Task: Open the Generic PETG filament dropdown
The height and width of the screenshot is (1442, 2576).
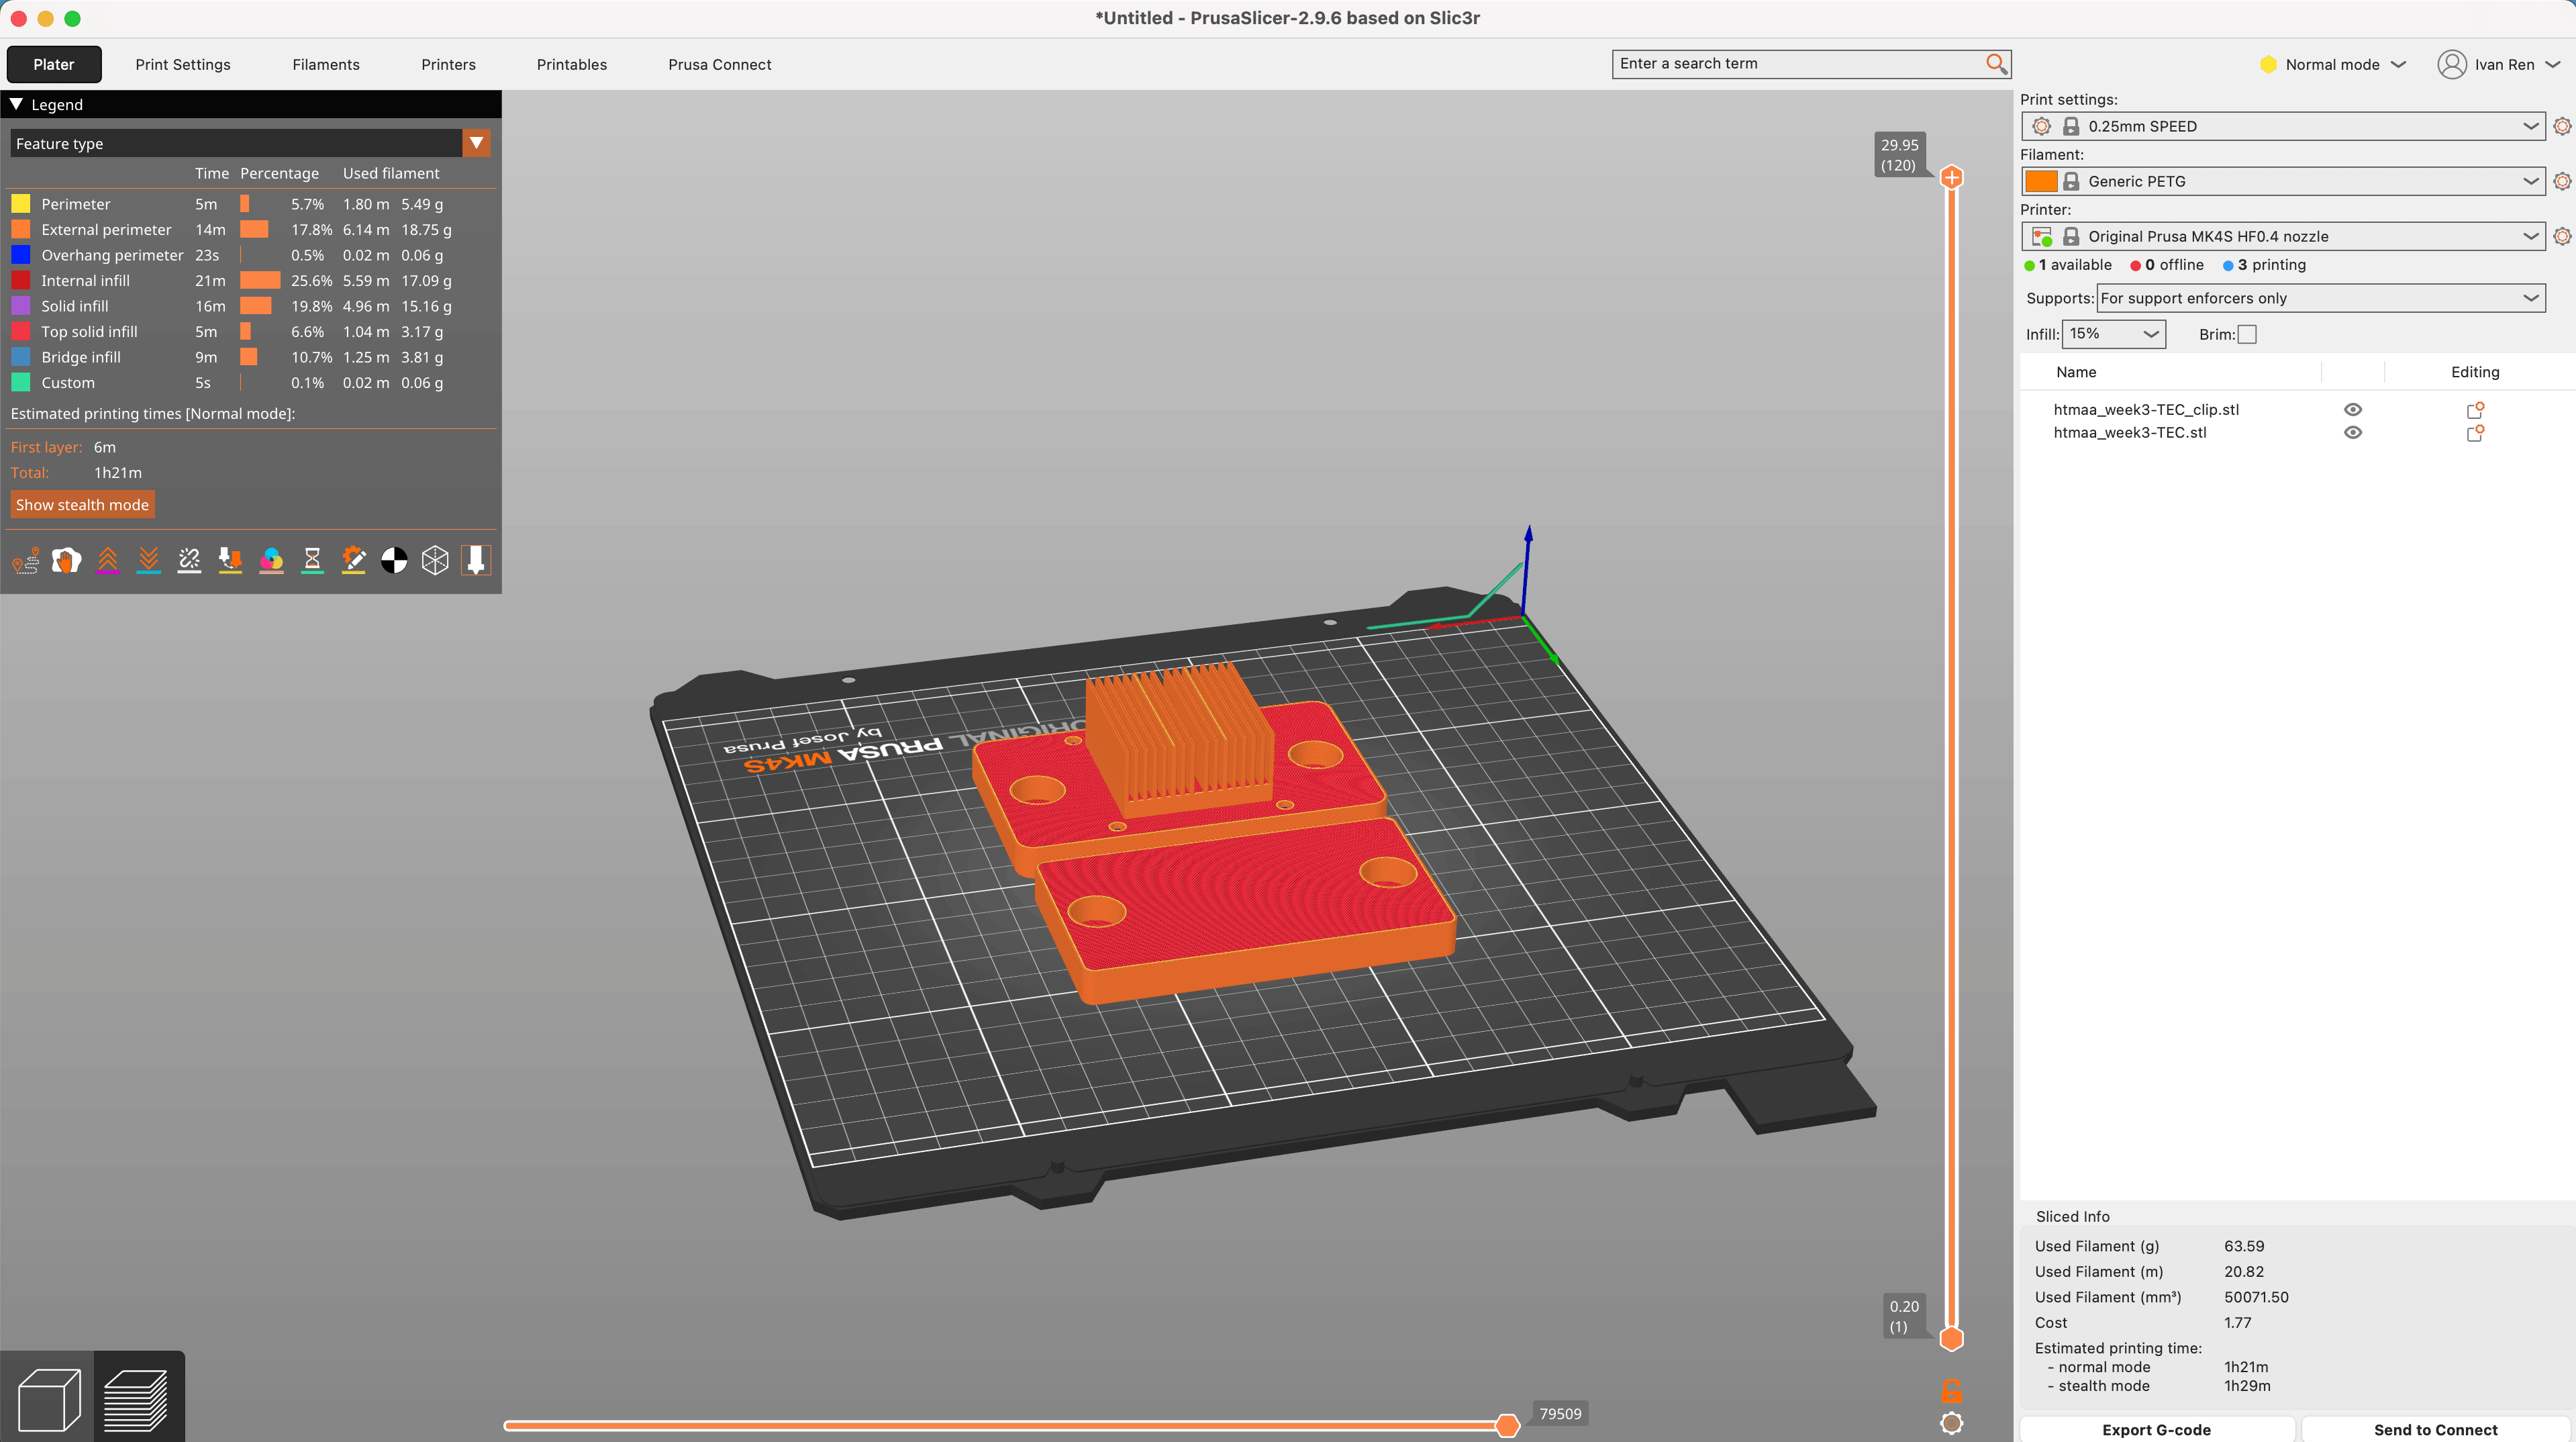Action: [2283, 181]
